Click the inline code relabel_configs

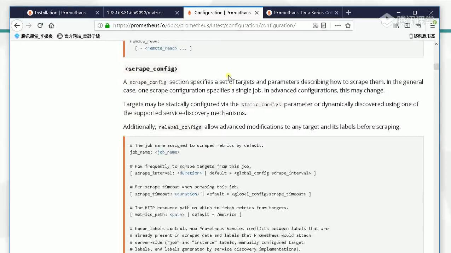click(x=180, y=127)
